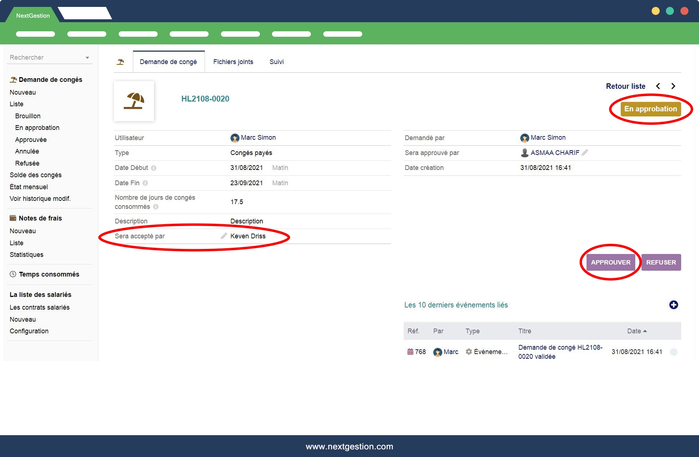Image resolution: width=699 pixels, height=457 pixels.
Task: Click calendar icon for event 768
Action: [410, 352]
